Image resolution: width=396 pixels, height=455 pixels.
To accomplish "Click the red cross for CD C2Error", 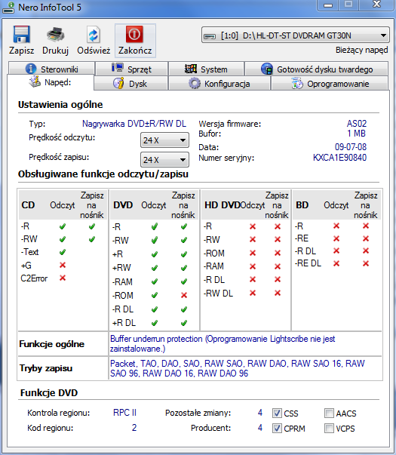I will coord(63,278).
